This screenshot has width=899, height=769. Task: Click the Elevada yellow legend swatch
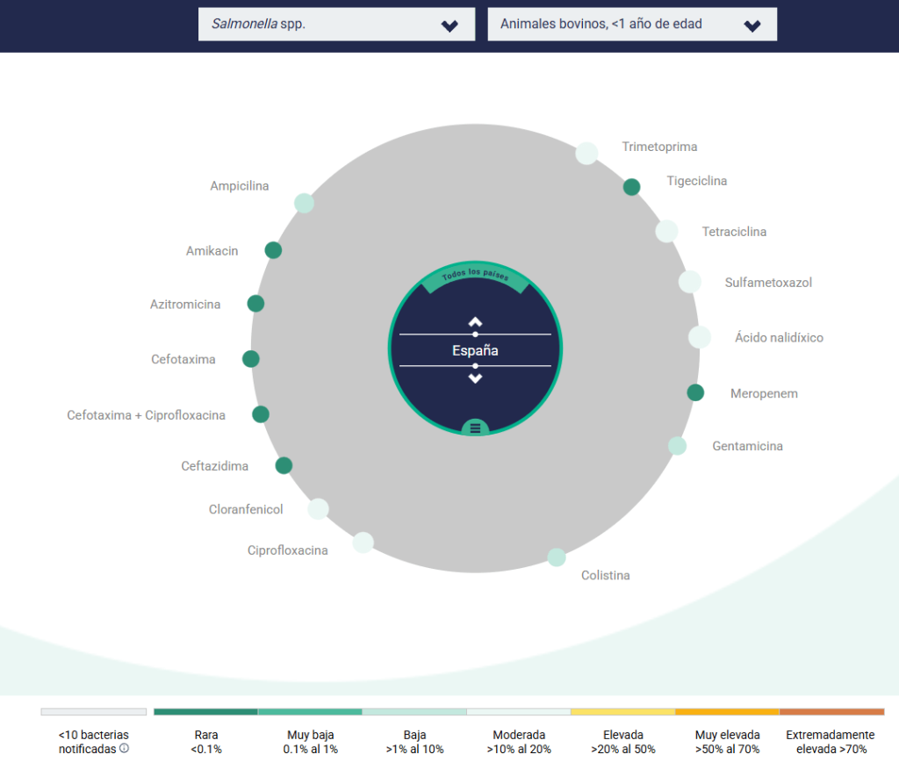click(x=622, y=712)
